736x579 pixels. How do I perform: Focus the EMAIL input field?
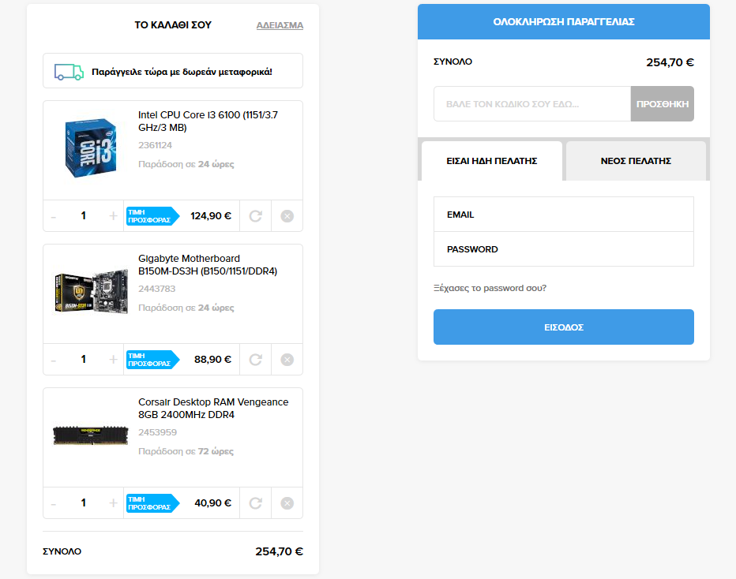tap(564, 215)
